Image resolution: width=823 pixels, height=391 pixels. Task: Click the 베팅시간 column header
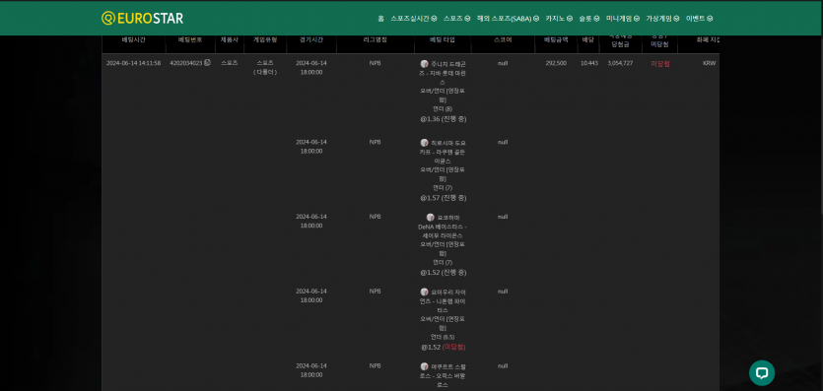133,39
